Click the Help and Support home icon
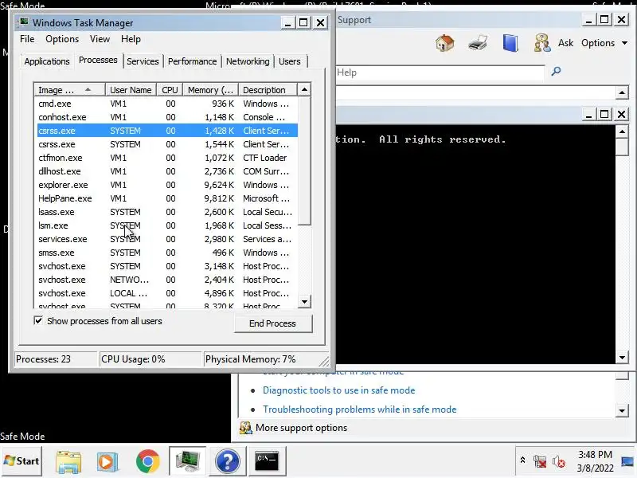The height and width of the screenshot is (478, 637). pos(445,43)
